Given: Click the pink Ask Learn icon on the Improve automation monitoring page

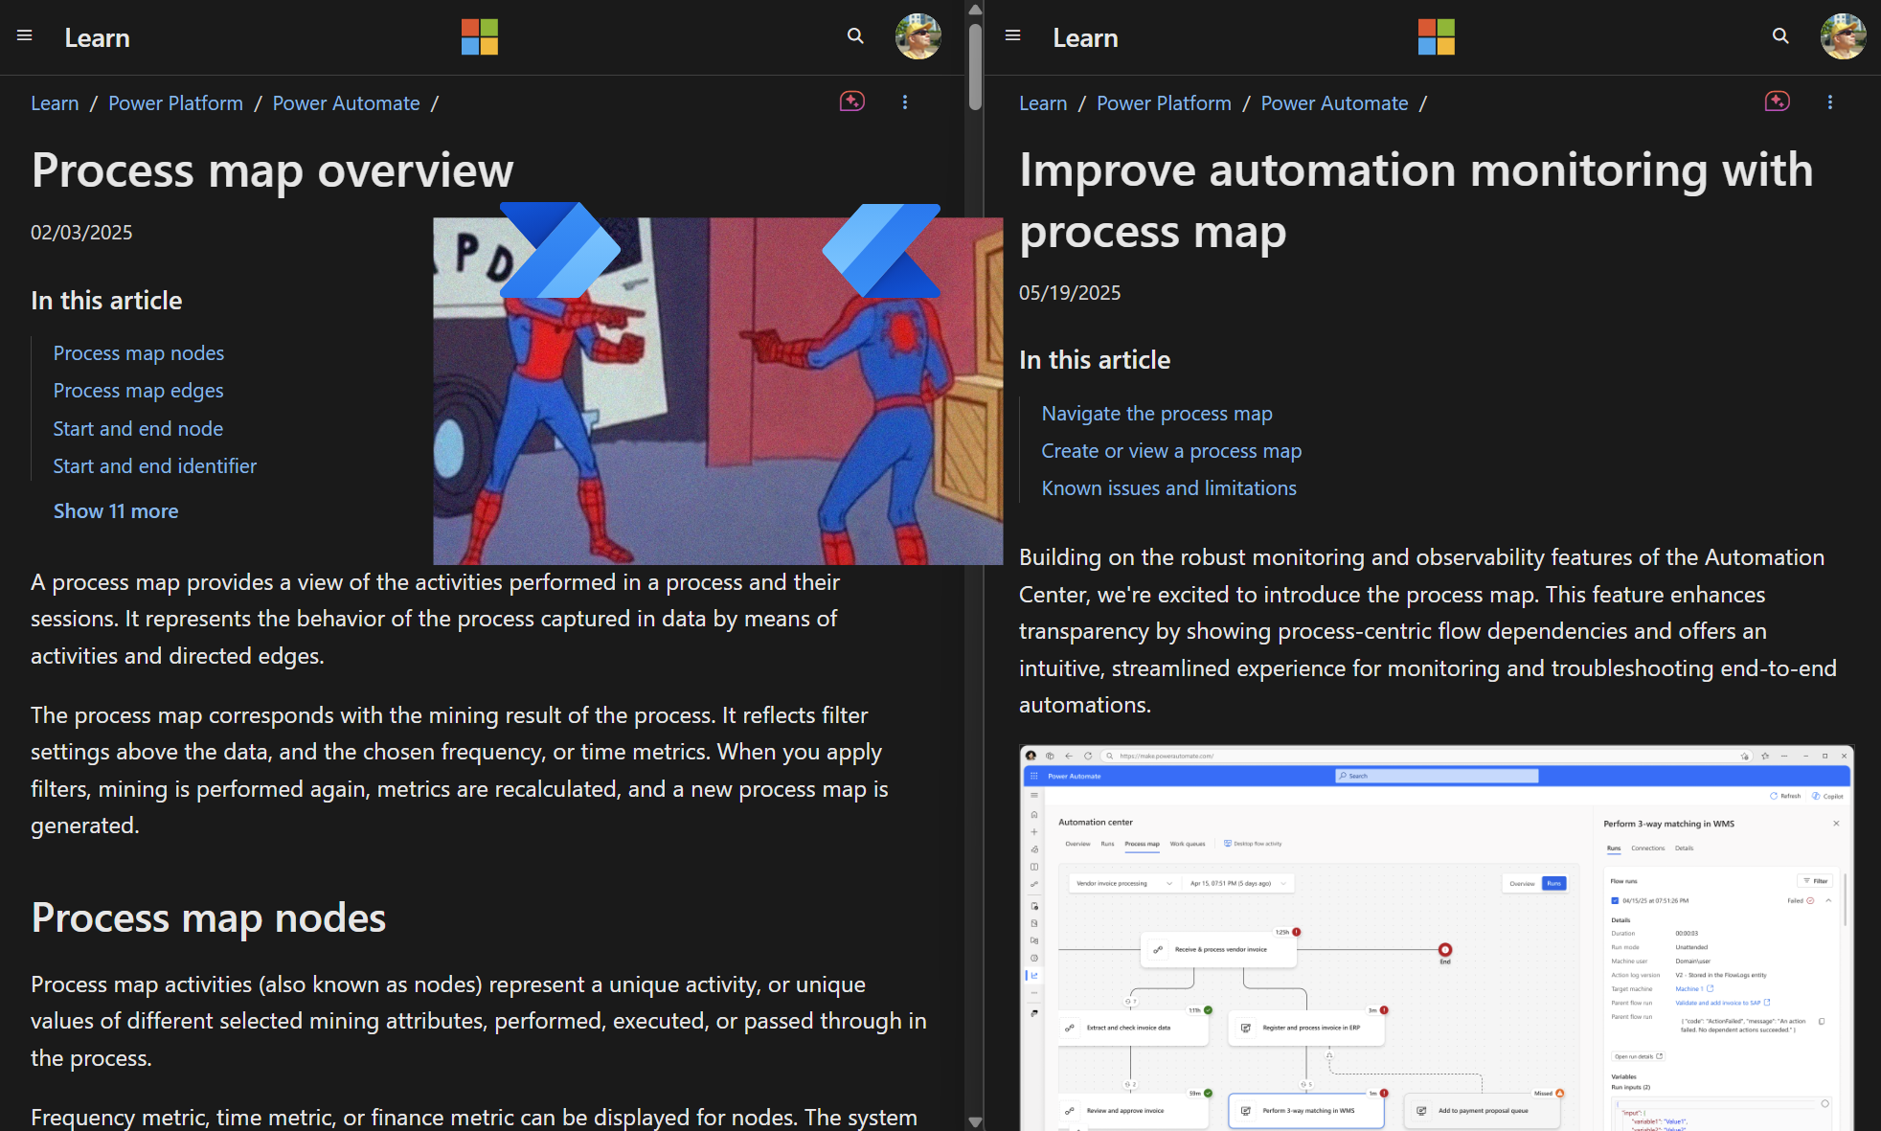Looking at the screenshot, I should click(1777, 102).
